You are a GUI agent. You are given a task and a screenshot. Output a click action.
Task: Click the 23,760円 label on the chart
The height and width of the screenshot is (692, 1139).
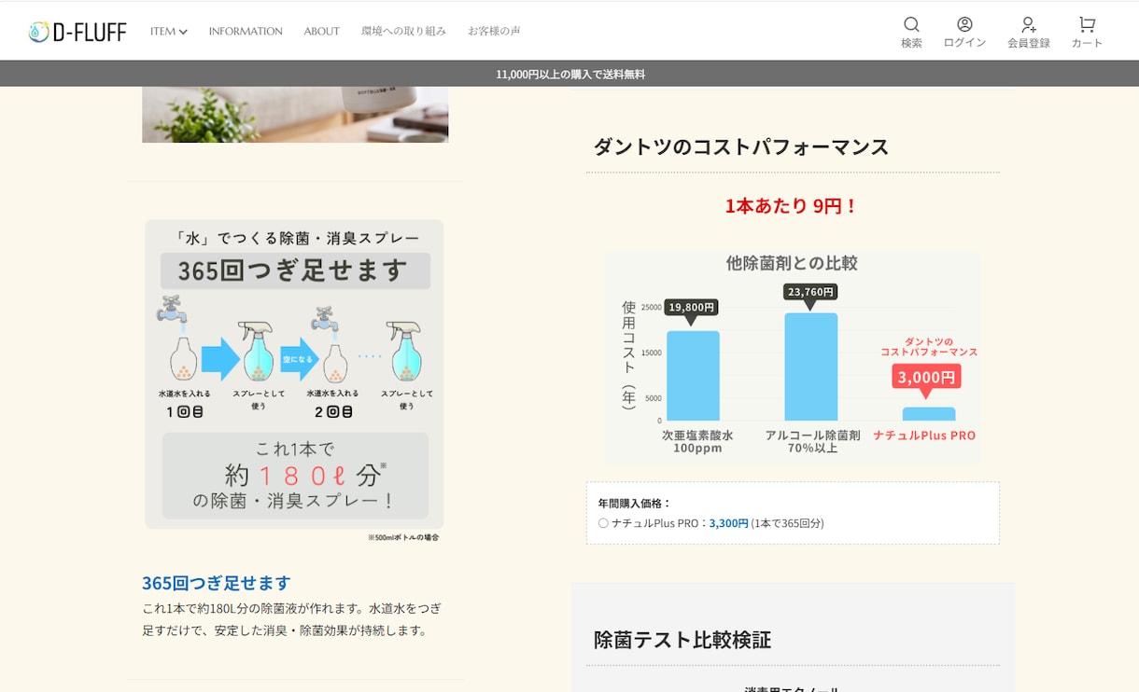pyautogui.click(x=810, y=292)
